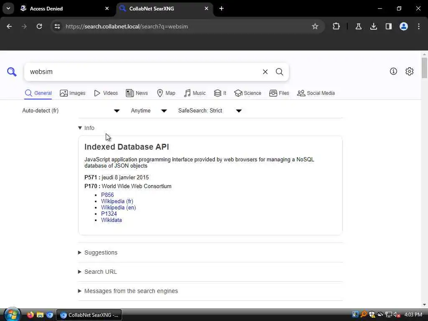Switch to News category

(137, 93)
